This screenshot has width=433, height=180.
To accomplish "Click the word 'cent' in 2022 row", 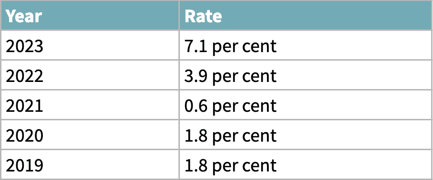I will tap(259, 76).
